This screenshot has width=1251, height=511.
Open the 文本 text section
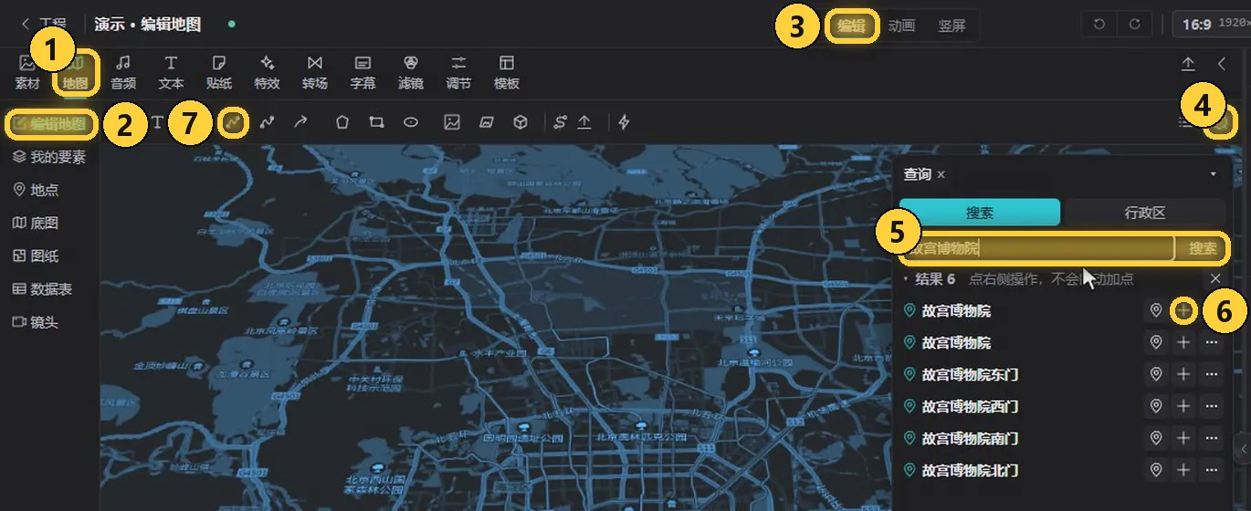click(171, 72)
